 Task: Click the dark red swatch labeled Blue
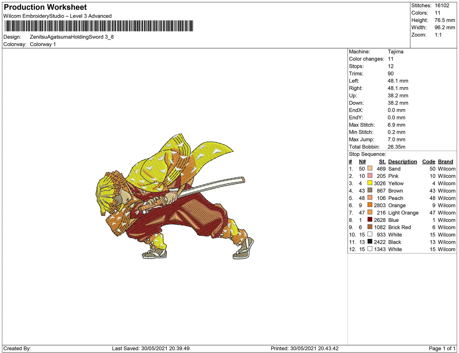pyautogui.click(x=370, y=219)
